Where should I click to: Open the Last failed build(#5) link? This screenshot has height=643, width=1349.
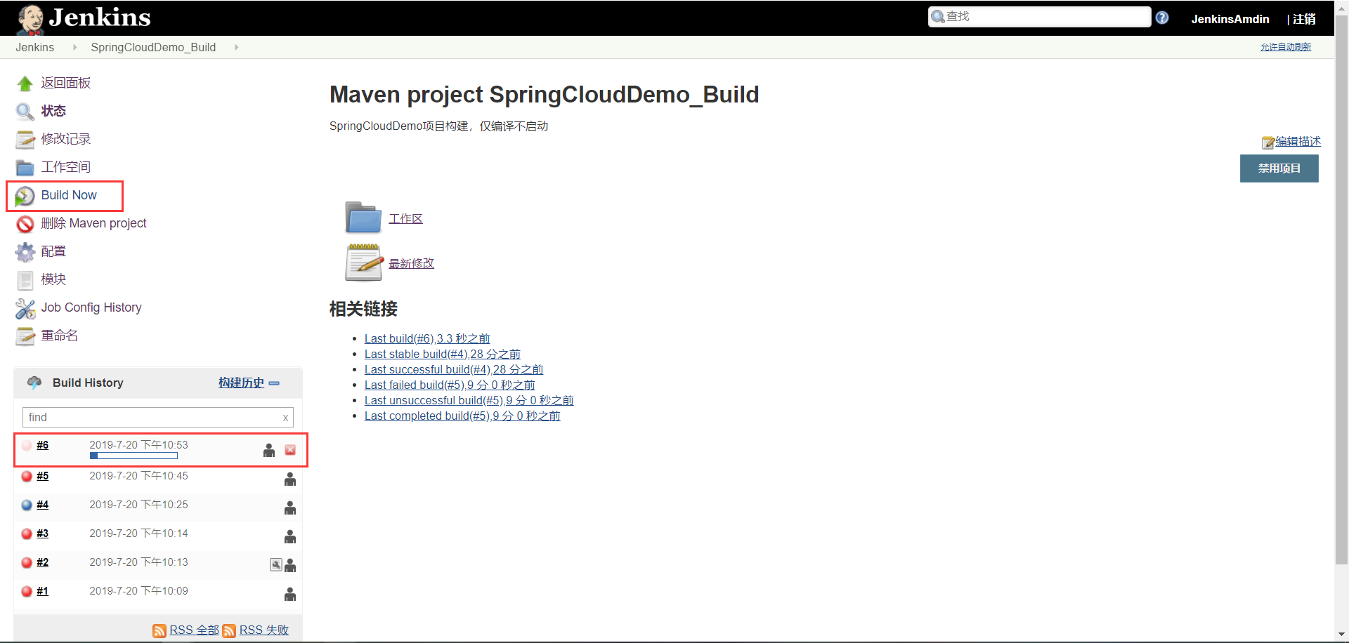(x=450, y=385)
